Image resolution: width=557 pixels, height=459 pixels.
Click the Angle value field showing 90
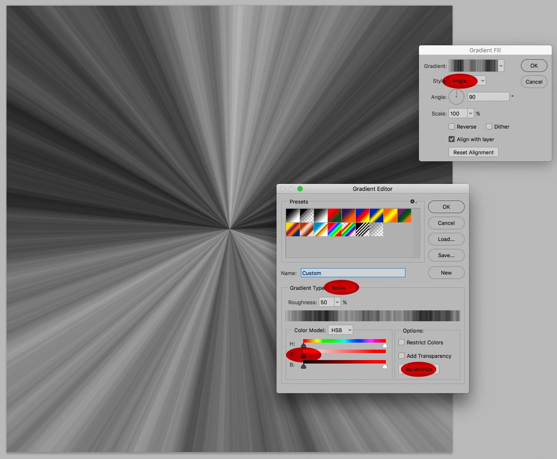tap(489, 97)
